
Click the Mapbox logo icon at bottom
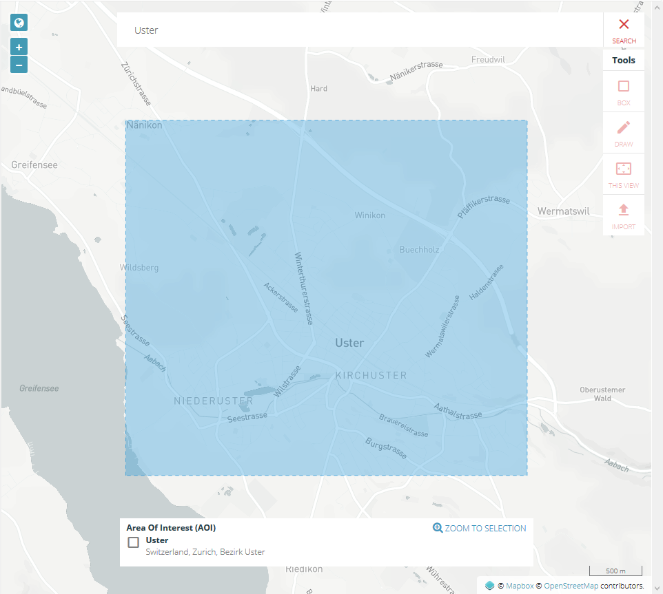489,586
